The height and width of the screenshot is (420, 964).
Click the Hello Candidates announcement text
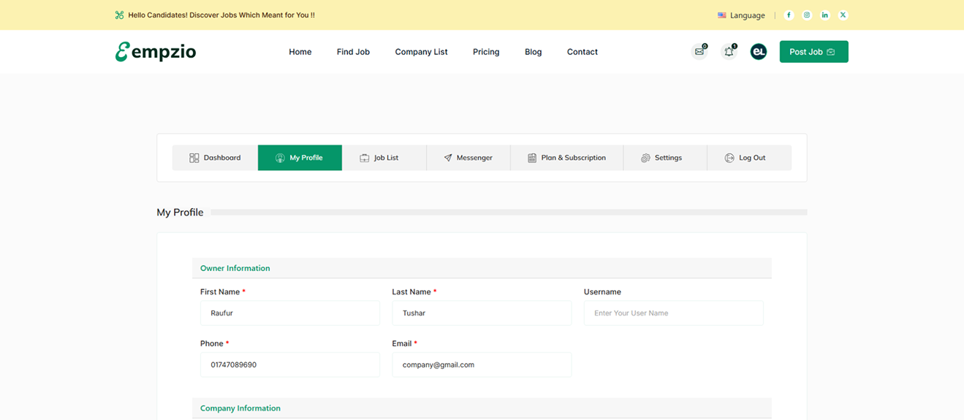pos(221,15)
